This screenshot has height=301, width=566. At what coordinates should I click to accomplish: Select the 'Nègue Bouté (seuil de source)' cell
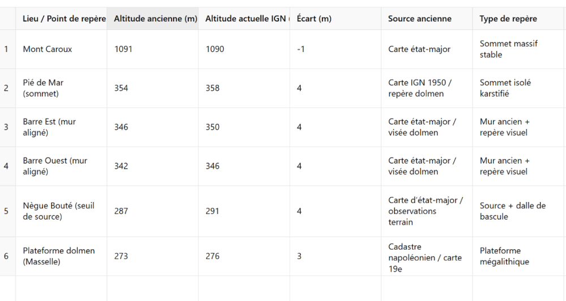(58, 211)
